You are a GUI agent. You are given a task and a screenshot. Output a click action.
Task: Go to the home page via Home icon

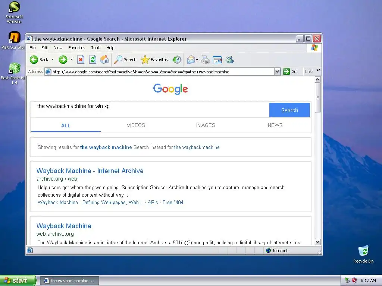point(104,60)
